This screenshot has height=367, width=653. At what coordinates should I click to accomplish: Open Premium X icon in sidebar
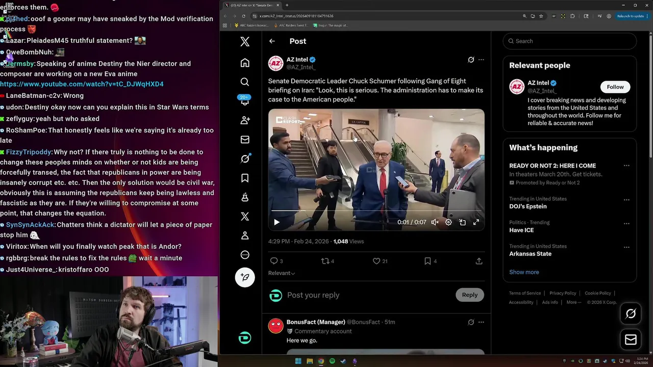click(x=245, y=217)
